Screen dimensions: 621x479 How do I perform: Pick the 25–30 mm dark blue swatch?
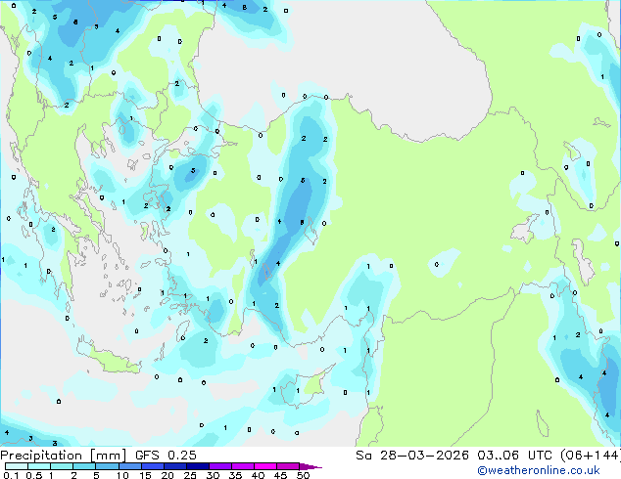click(x=198, y=466)
